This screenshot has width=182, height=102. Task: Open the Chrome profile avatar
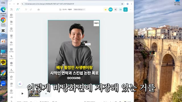pyautogui.click(x=128, y=4)
